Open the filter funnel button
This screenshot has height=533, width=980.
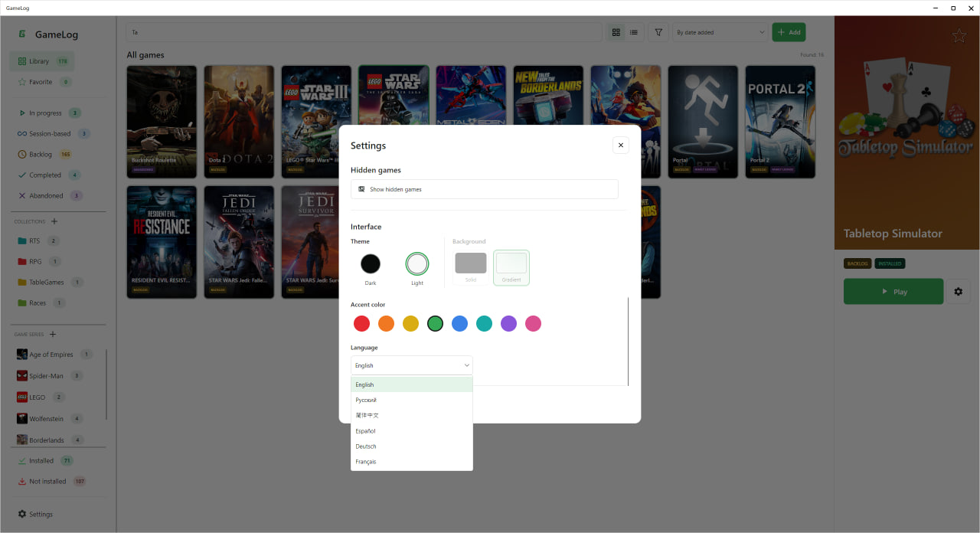tap(658, 32)
